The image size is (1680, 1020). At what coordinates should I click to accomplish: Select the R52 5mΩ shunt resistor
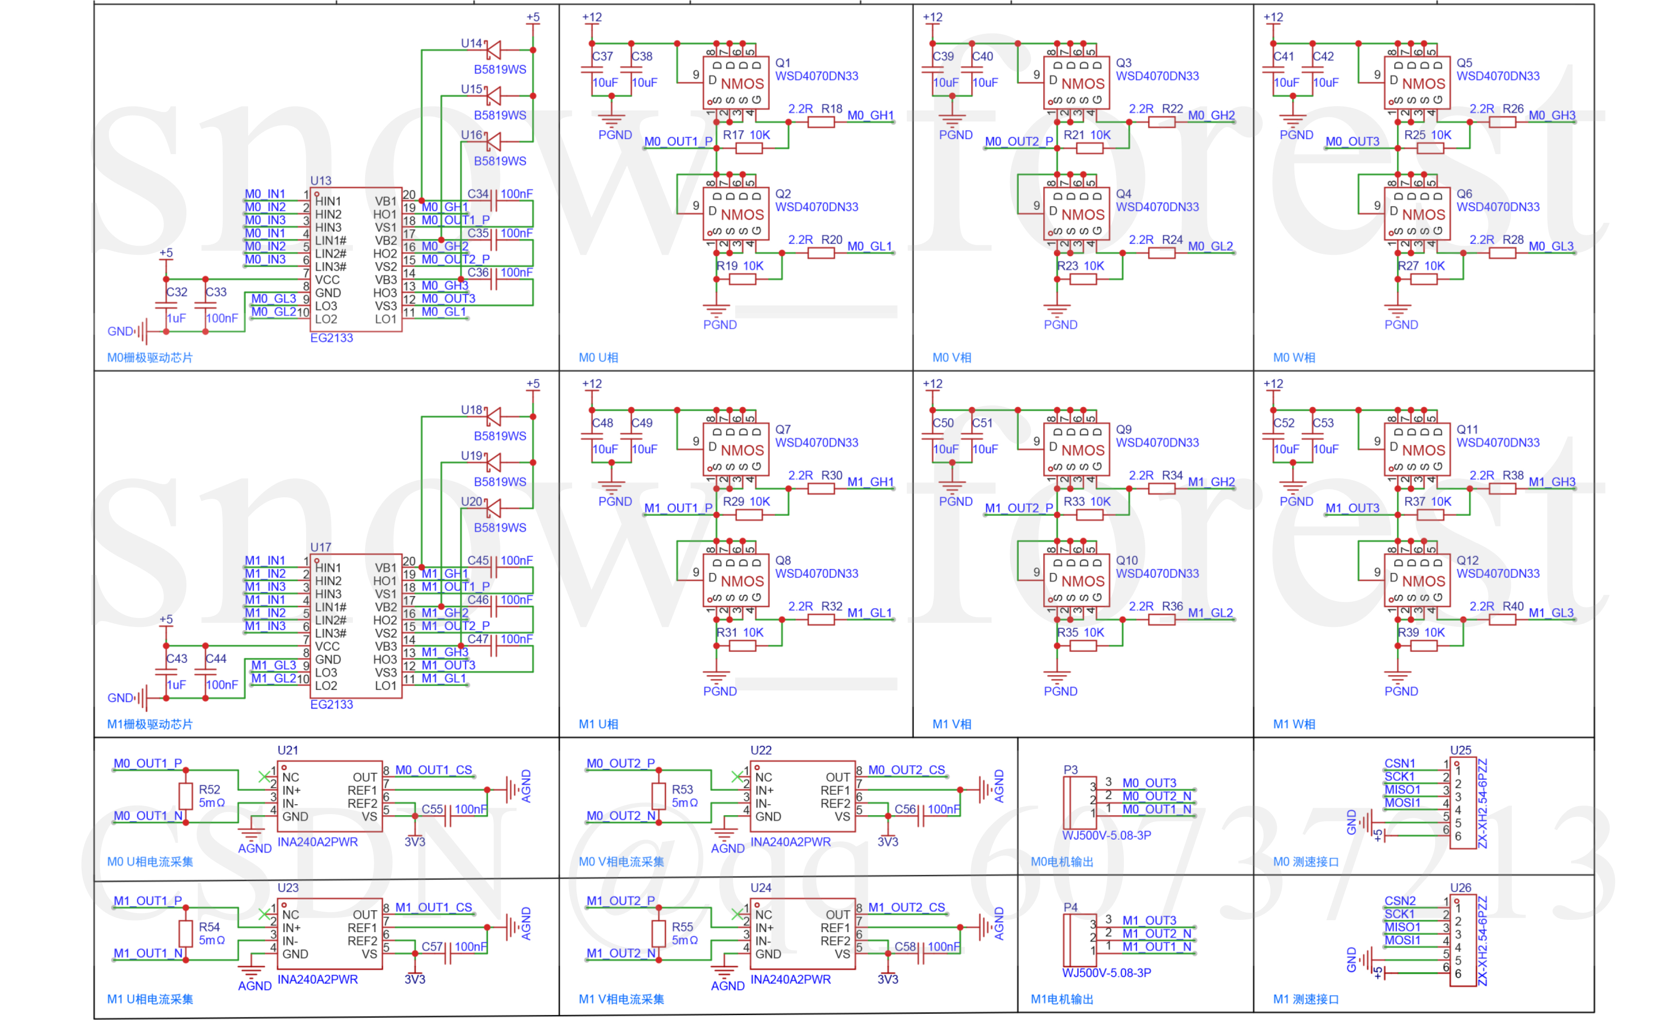click(x=186, y=796)
